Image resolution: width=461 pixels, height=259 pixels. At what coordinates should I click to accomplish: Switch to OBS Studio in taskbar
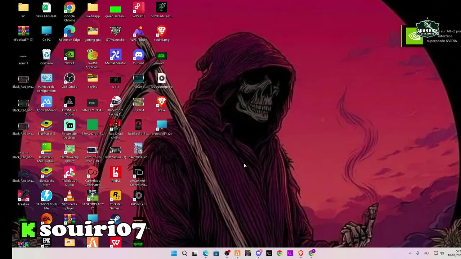tap(227, 253)
